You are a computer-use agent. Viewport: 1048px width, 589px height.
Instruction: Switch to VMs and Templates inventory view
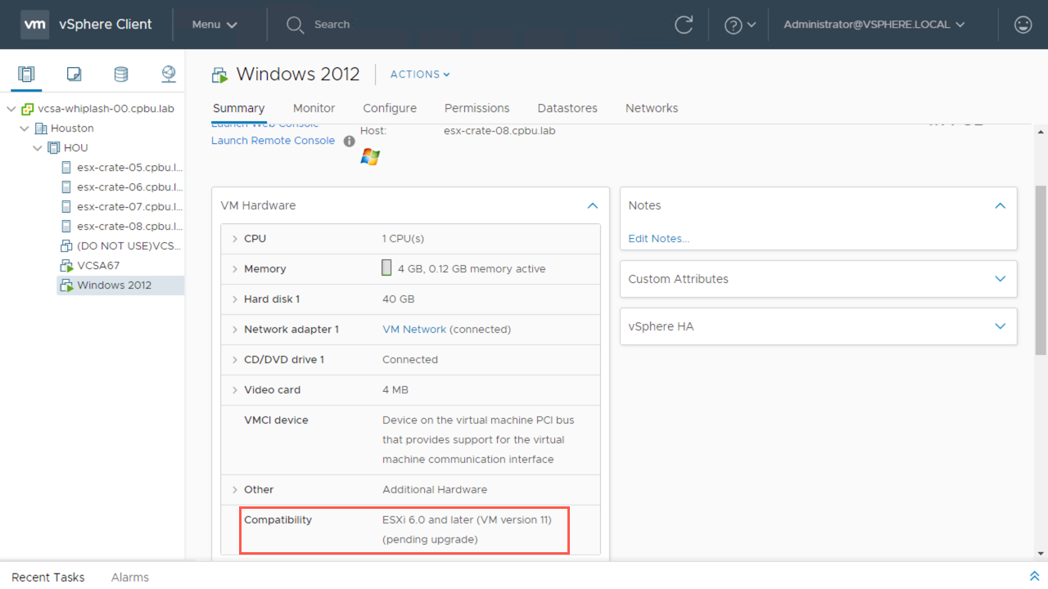click(x=74, y=74)
